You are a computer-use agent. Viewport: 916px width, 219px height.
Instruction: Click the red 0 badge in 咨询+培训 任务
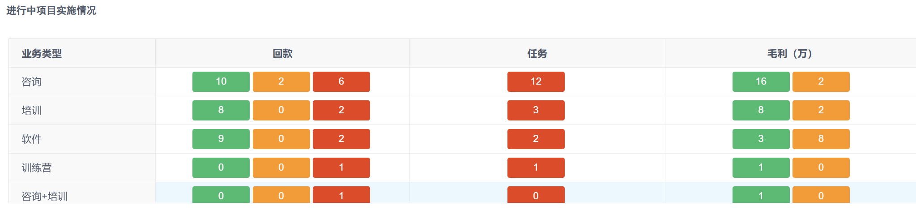(536, 195)
